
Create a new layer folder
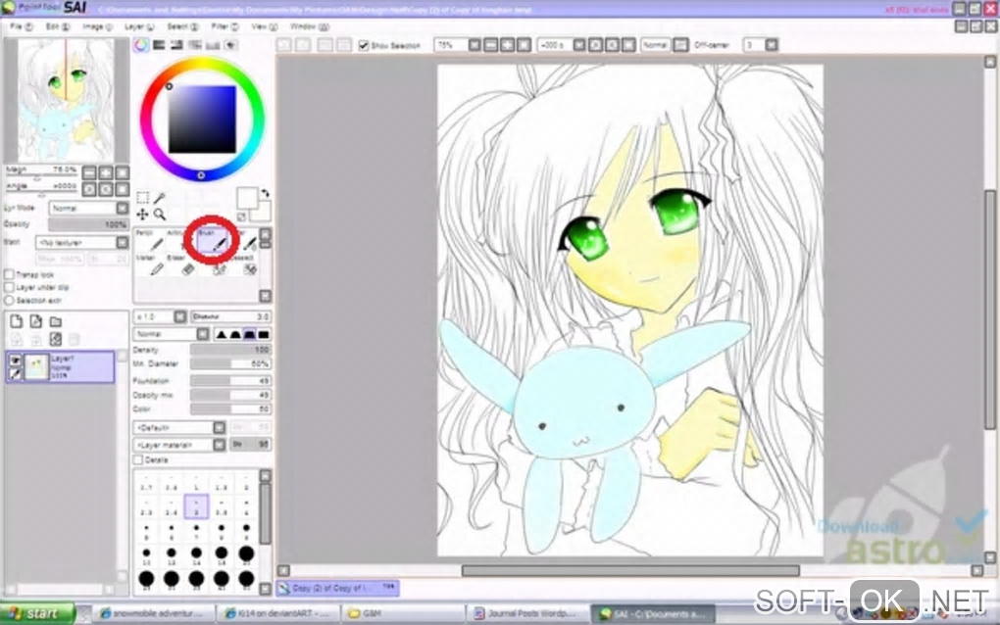(56, 321)
